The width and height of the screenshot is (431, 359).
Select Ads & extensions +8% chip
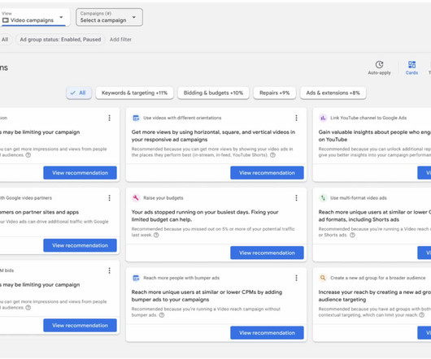(333, 93)
